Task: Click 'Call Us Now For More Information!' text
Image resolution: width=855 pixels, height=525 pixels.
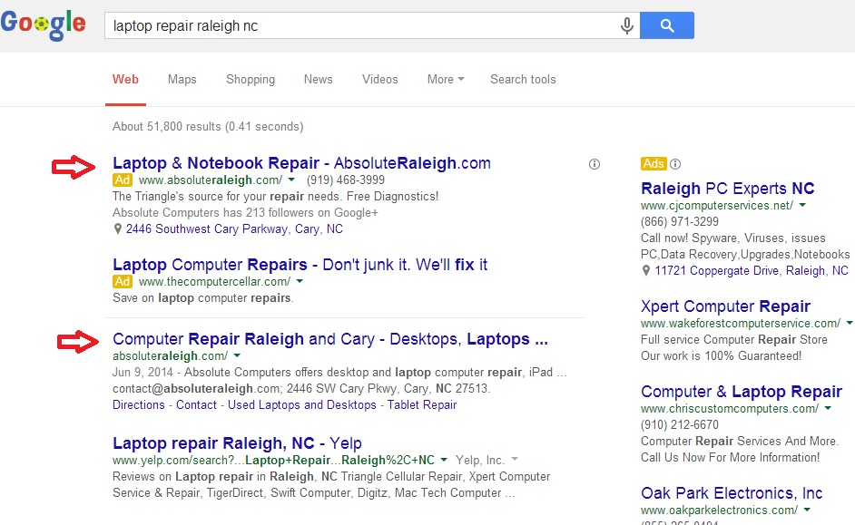Action: [730, 458]
